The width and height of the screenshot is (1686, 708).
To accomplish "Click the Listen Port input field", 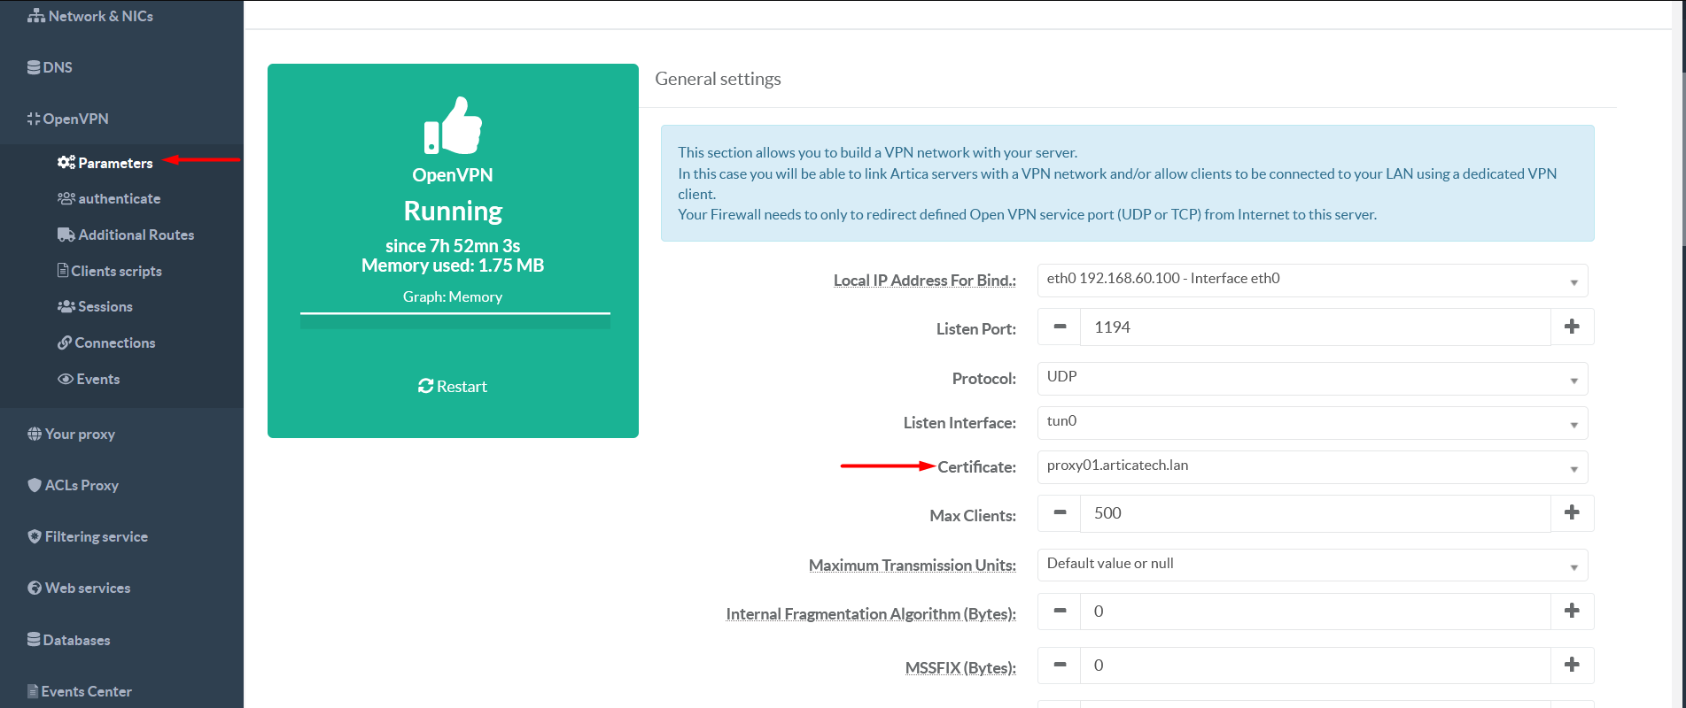I will [x=1315, y=327].
